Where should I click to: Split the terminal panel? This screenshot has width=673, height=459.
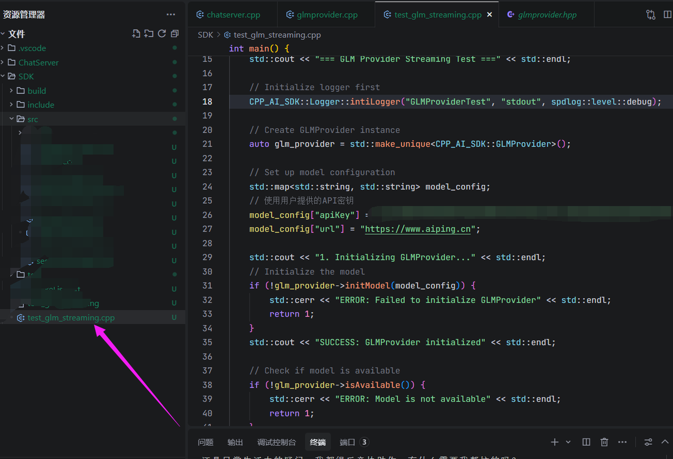[586, 442]
